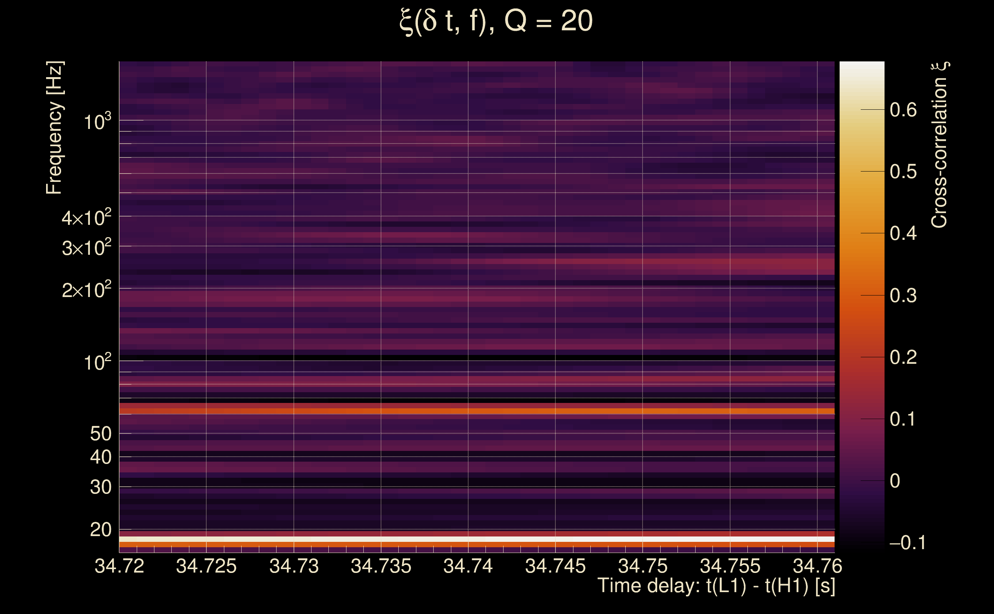Click the 20 Hz frequency tick label

pyautogui.click(x=100, y=530)
